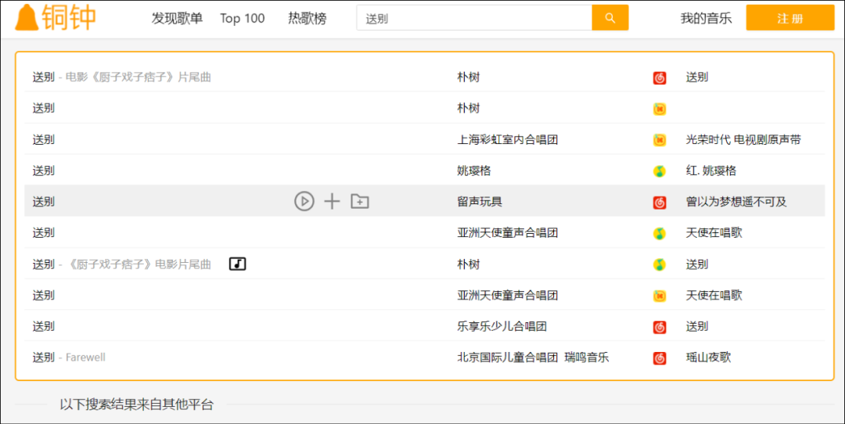845x424 pixels.
Task: Open the 热歌榜 chart
Action: click(x=307, y=18)
